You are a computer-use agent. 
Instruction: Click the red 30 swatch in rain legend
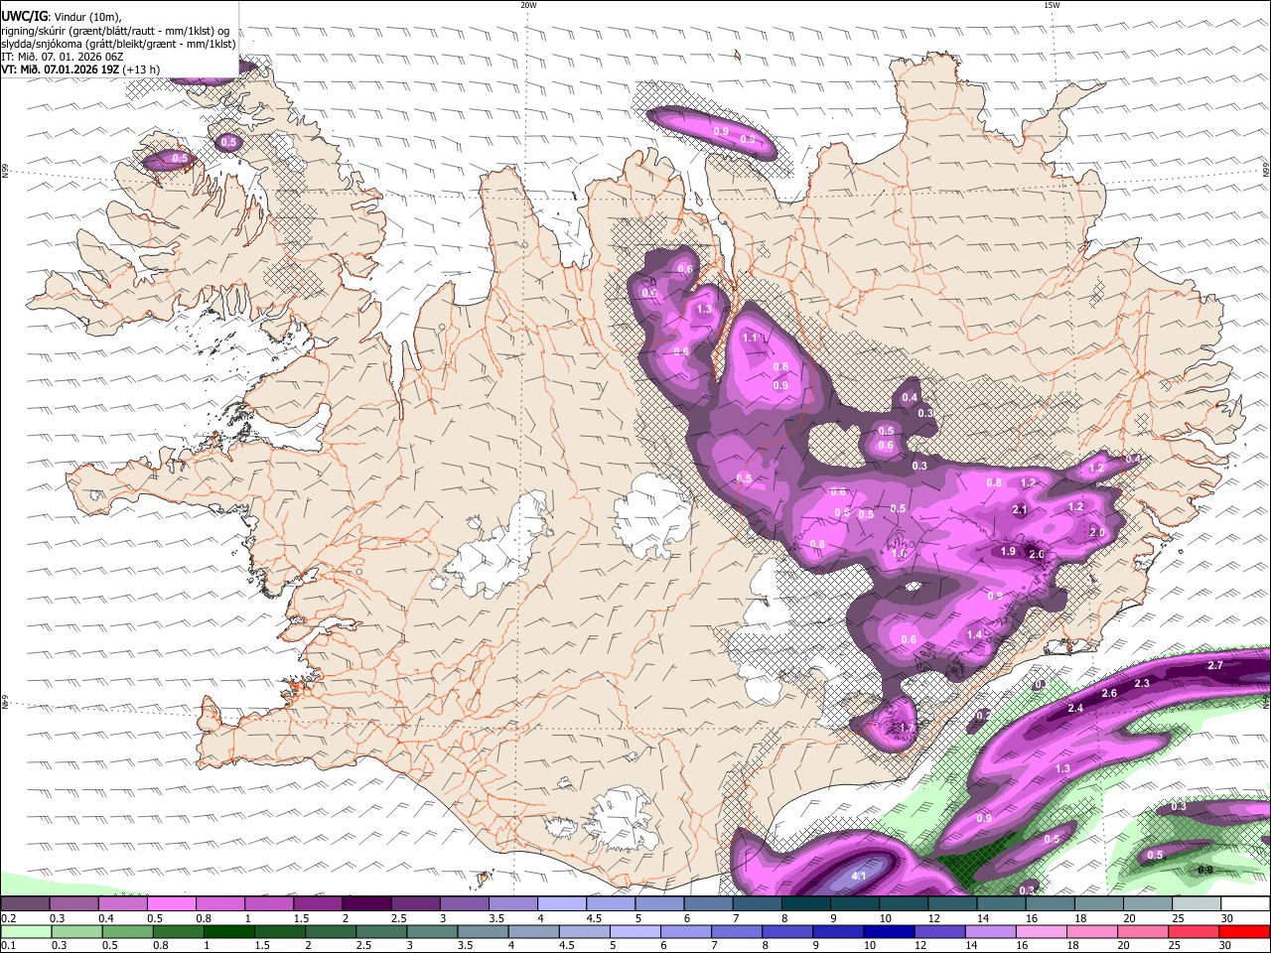1243,931
